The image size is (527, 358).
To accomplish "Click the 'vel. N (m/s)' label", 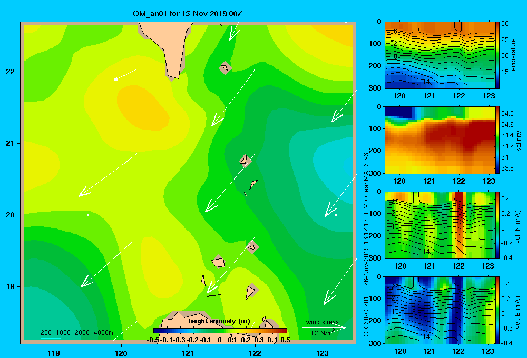I will (x=518, y=227).
